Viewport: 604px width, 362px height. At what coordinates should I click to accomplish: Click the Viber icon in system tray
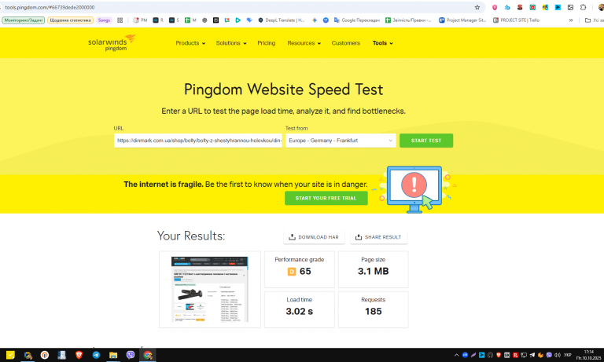point(549,355)
